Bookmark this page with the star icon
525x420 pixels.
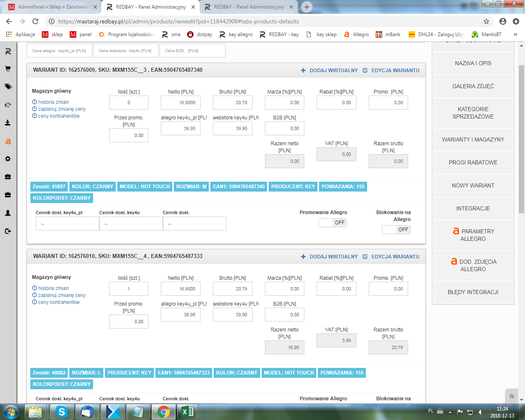point(486,21)
